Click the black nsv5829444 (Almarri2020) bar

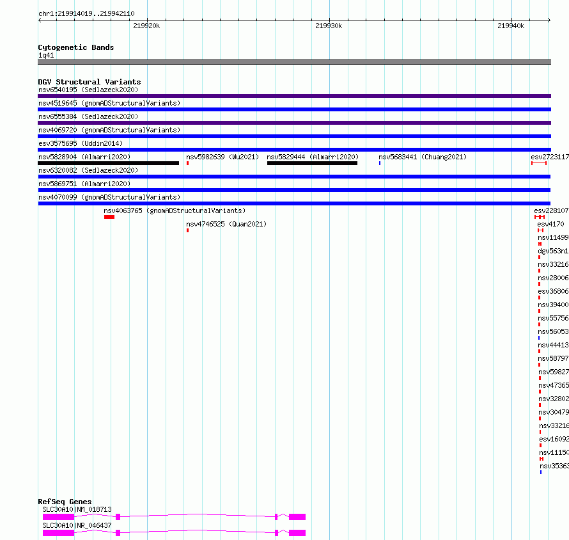312,163
